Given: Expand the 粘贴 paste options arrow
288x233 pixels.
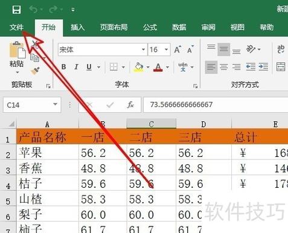Looking at the screenshot, I should click(17, 72).
